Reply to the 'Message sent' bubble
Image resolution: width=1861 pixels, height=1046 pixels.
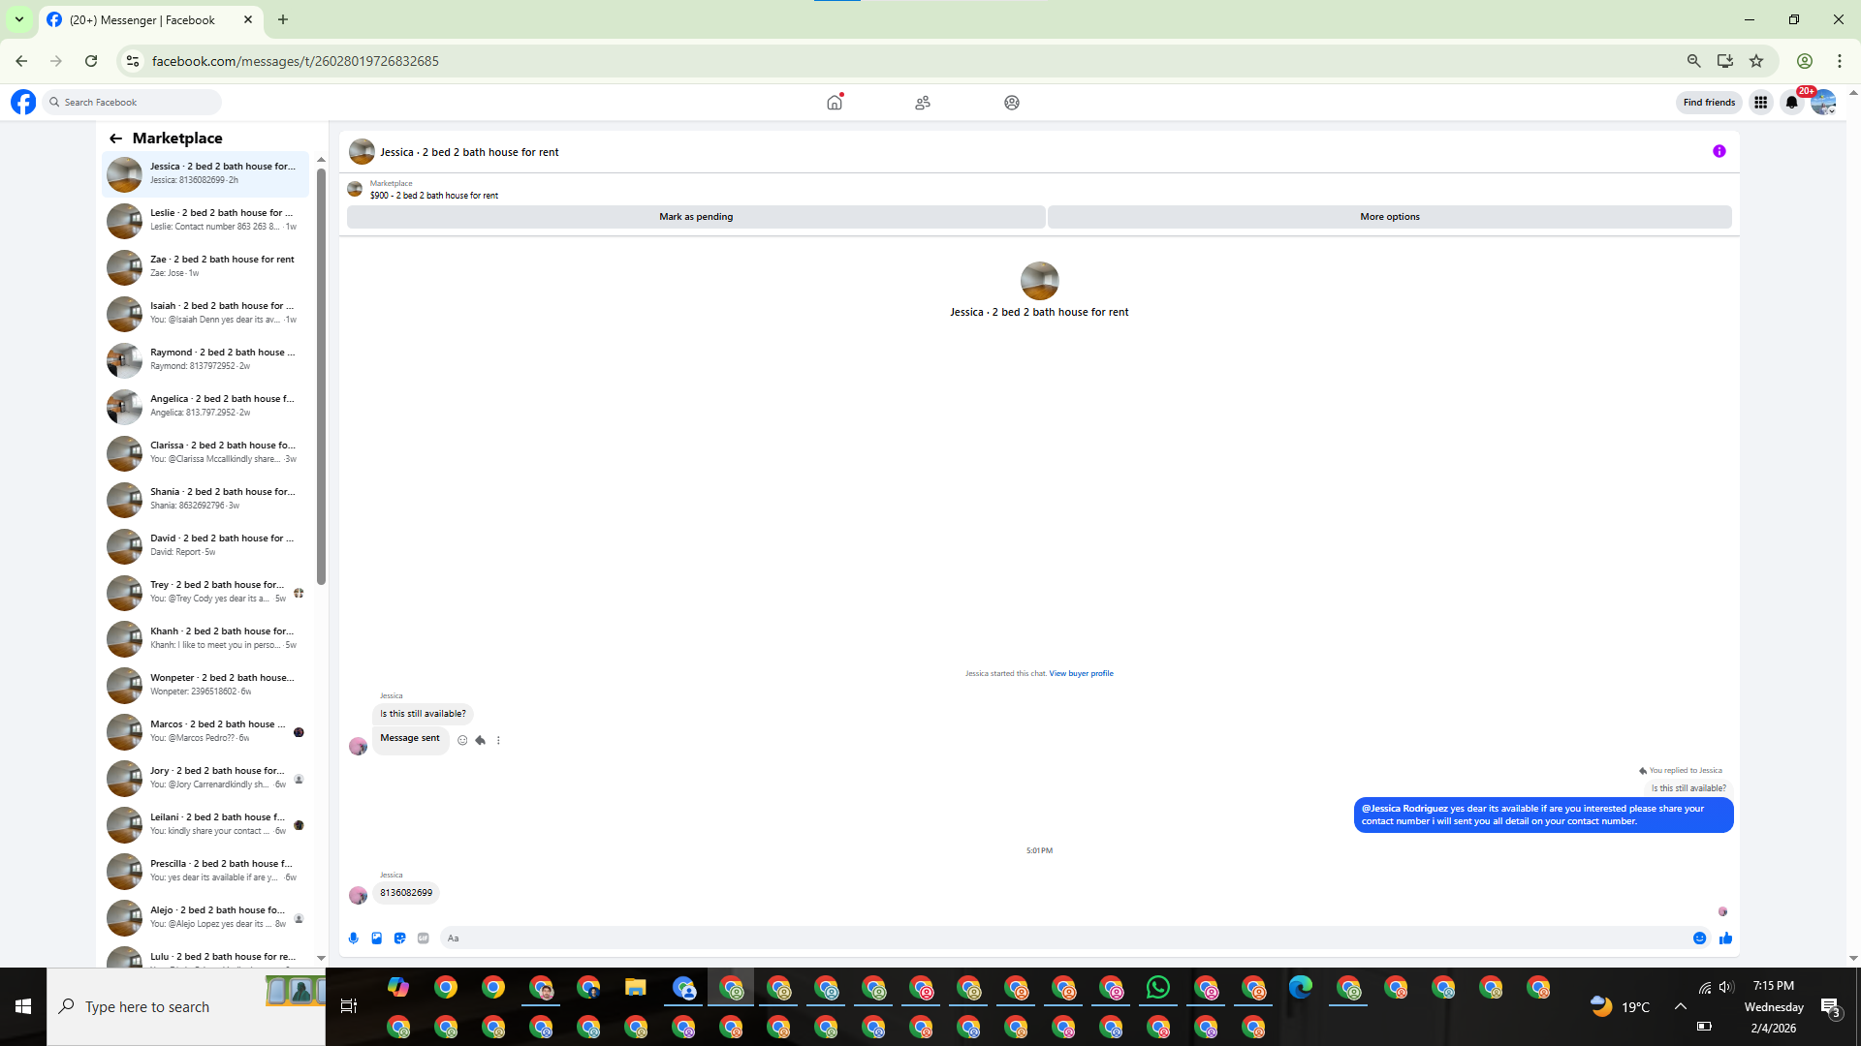[x=480, y=740]
